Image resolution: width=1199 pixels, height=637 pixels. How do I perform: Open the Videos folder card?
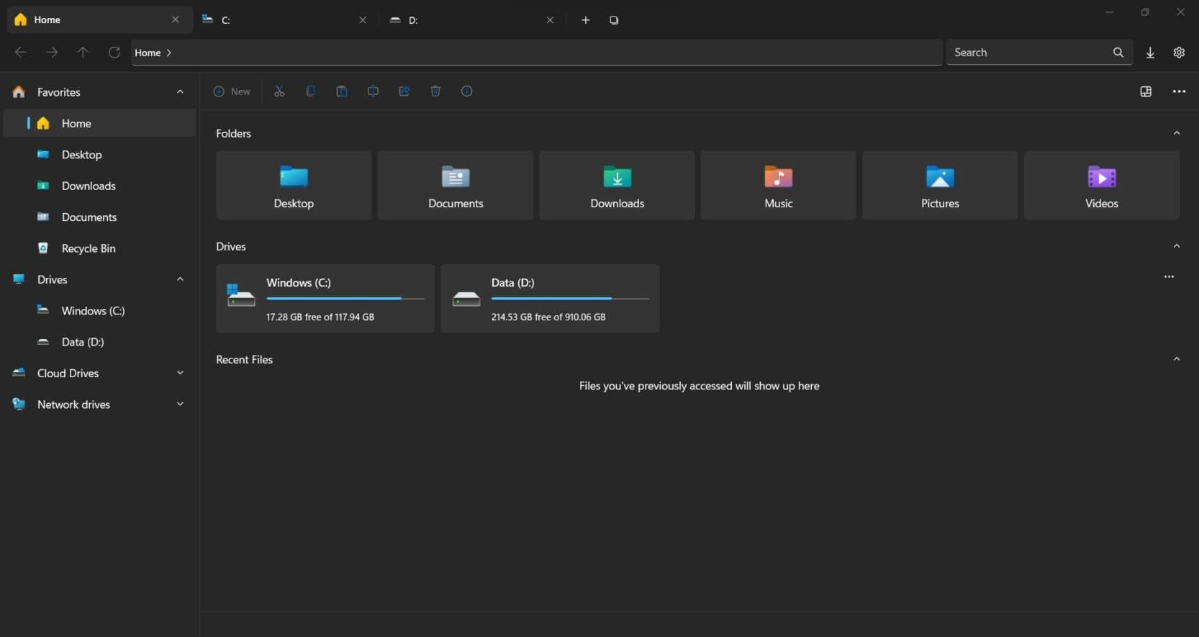(x=1102, y=186)
